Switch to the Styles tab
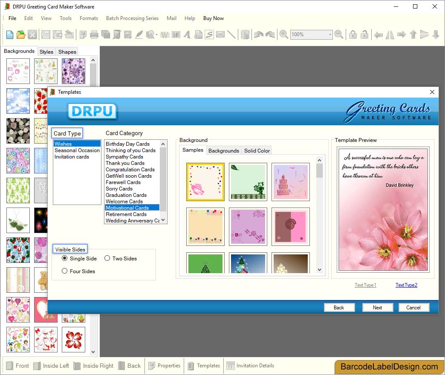 coord(46,52)
